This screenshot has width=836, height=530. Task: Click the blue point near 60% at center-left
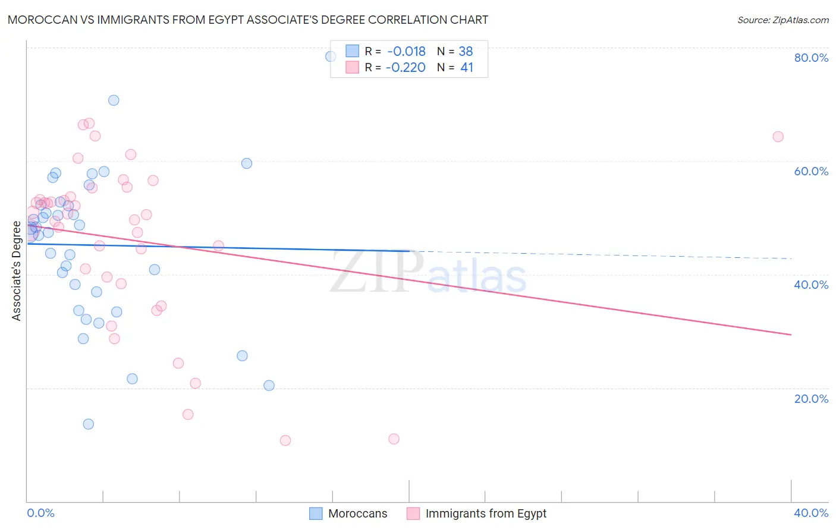246,163
